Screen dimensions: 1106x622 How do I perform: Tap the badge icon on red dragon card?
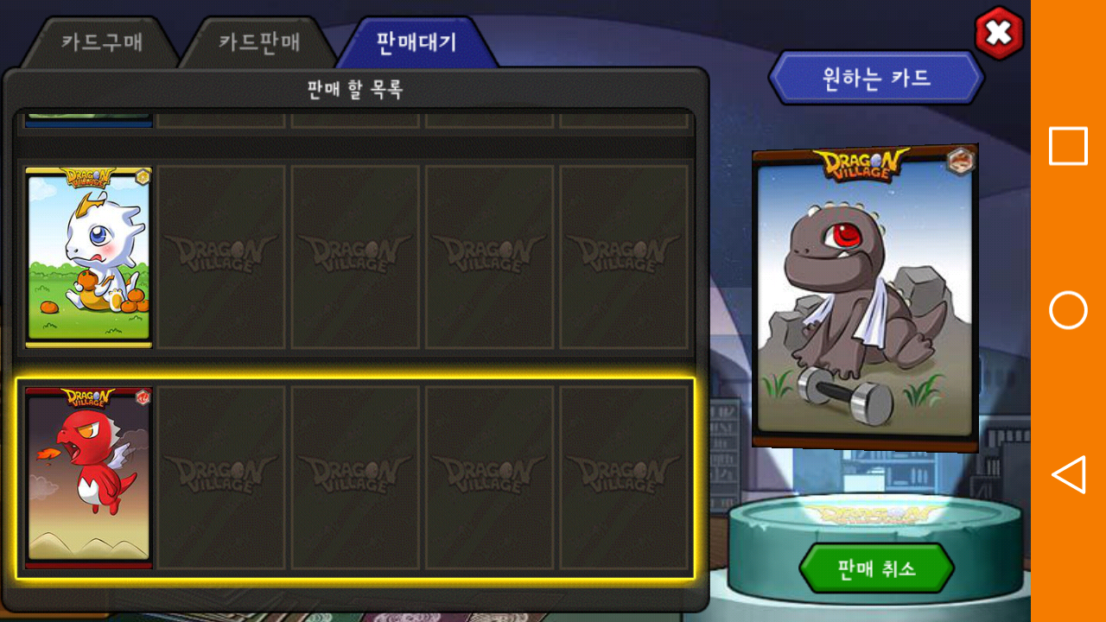143,397
